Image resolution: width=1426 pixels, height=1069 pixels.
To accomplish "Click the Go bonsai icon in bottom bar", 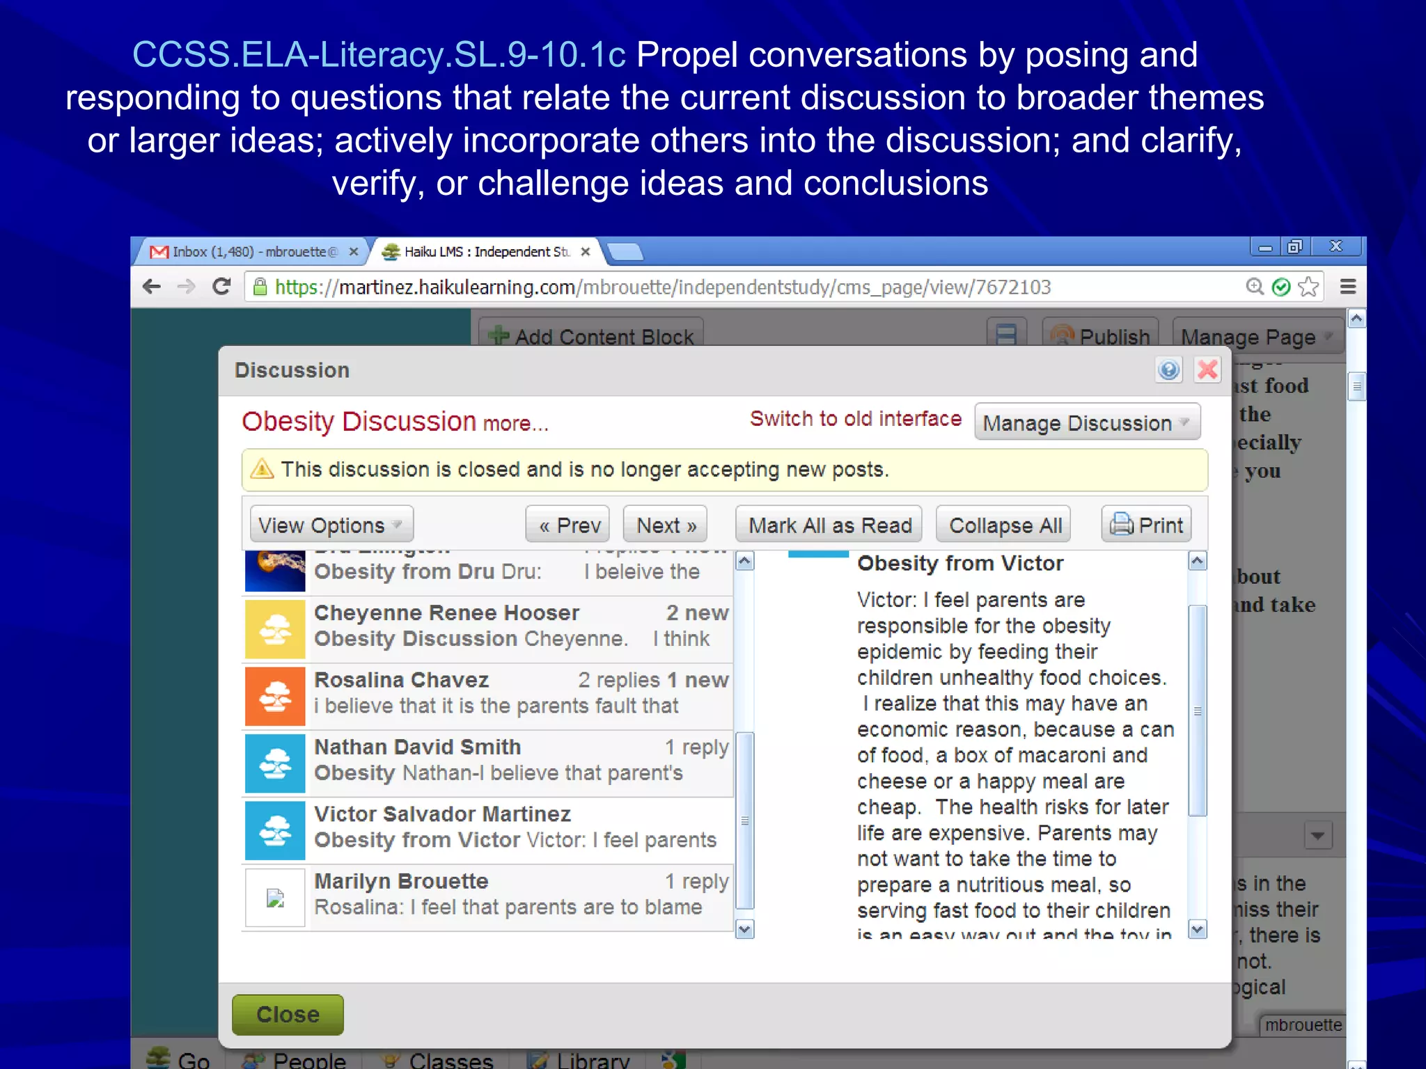I will tap(159, 1059).
